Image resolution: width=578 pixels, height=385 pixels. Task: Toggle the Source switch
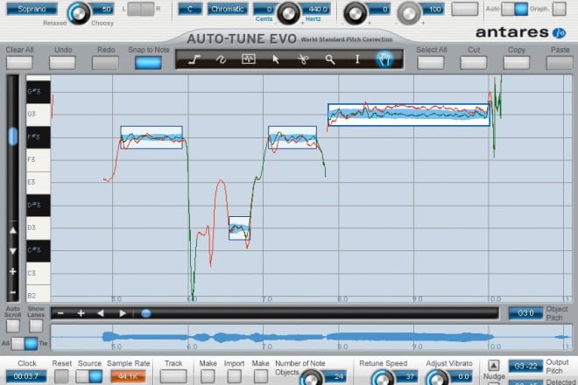(x=88, y=376)
